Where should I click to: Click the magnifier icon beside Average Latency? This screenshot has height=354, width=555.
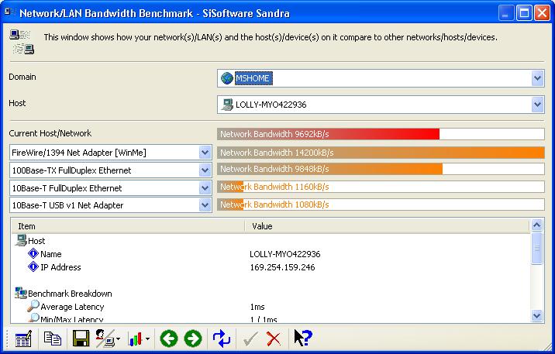click(x=33, y=306)
